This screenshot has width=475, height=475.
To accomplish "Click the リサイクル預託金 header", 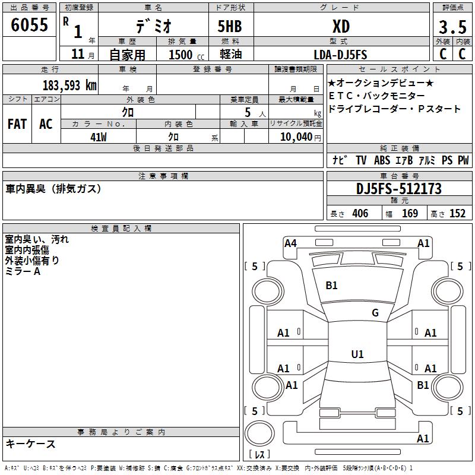I will (x=296, y=123).
